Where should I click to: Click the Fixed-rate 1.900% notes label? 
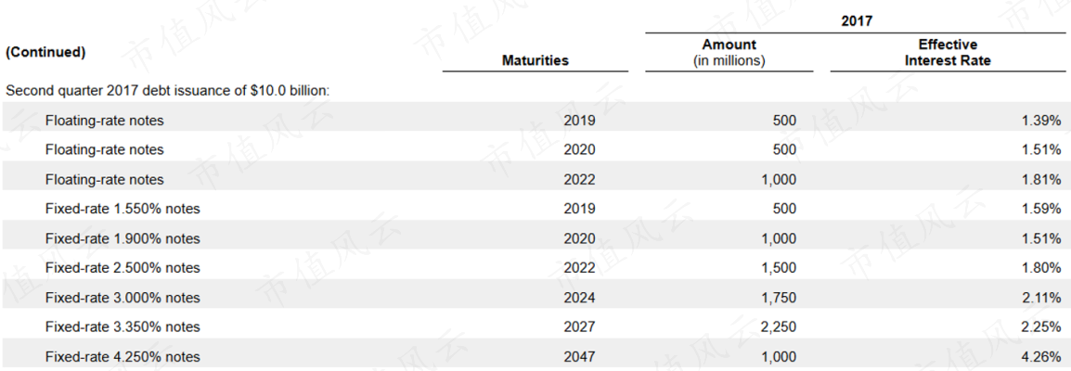(x=123, y=238)
